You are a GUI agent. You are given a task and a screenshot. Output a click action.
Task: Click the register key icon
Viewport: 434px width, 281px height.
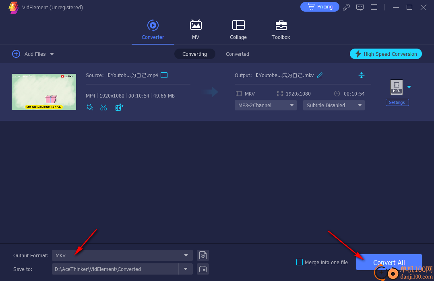point(346,7)
